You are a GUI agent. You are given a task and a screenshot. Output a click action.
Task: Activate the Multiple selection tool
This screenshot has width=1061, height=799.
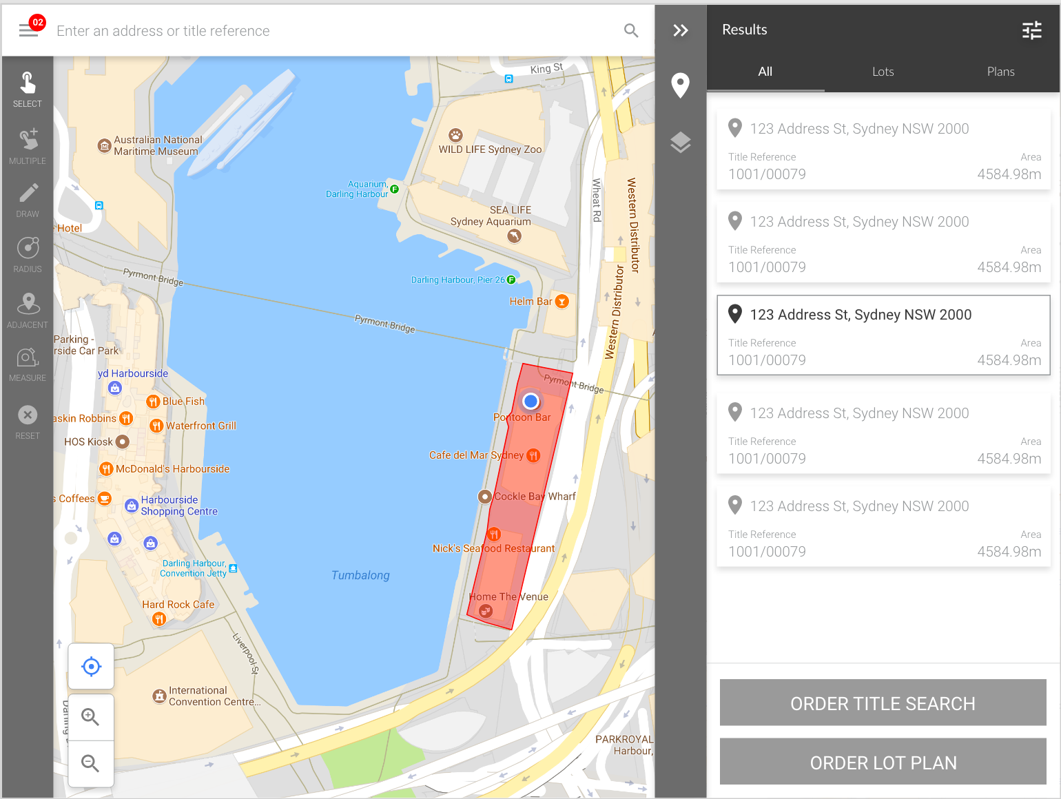coord(28,146)
